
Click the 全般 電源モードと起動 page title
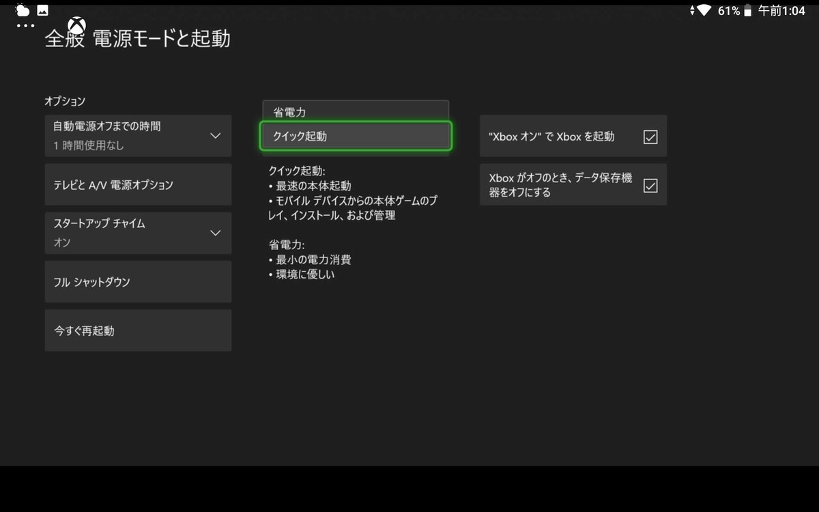pos(137,39)
